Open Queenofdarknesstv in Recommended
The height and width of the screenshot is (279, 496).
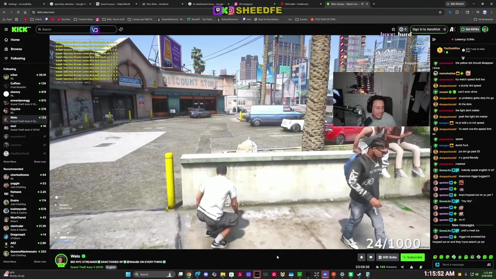pos(24,253)
